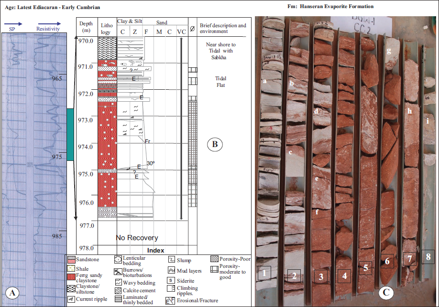Click the 974.0 depth marker

86,147
